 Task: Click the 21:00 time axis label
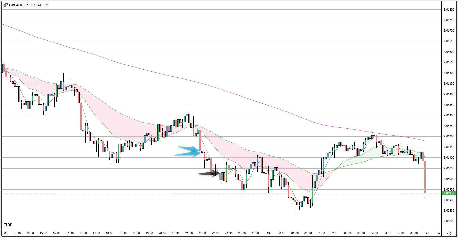(x=189, y=233)
